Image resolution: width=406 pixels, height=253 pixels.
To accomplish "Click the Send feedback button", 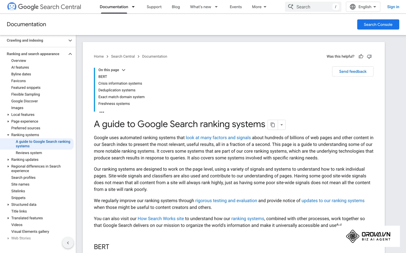I will pos(353,72).
